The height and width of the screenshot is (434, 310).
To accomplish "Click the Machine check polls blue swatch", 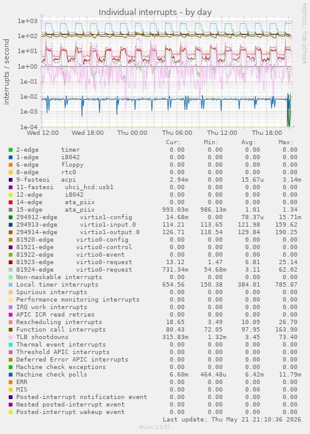I will coord(11,375).
